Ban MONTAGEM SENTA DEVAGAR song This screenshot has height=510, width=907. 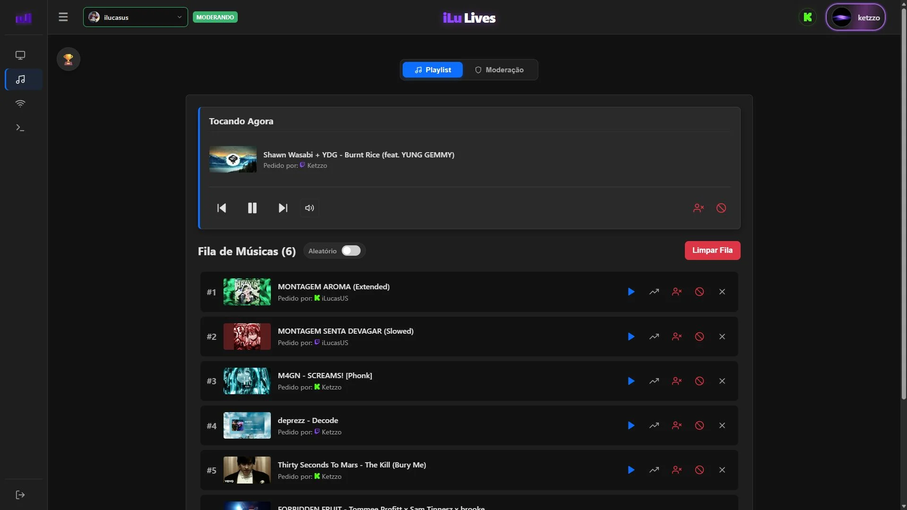(x=700, y=337)
